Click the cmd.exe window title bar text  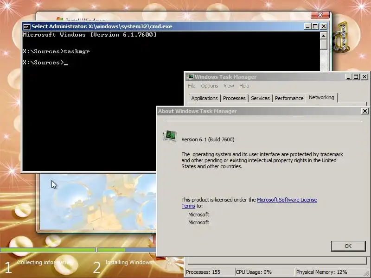pyautogui.click(x=102, y=26)
